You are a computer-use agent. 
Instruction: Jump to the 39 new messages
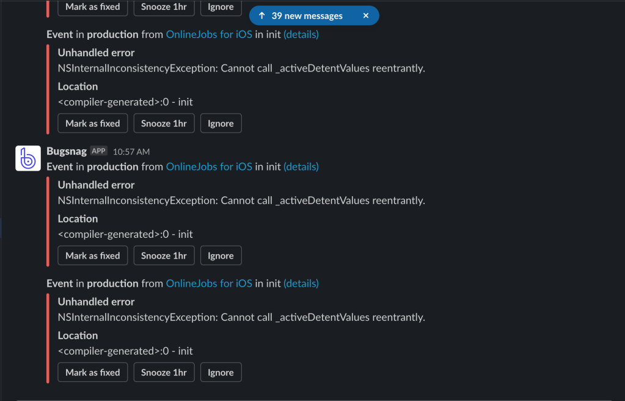coord(301,16)
